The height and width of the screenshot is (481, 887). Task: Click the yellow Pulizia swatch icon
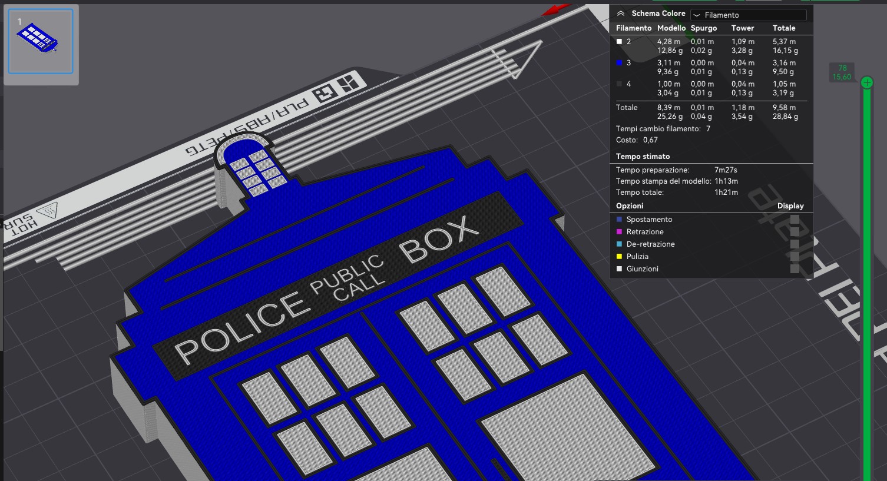click(619, 256)
